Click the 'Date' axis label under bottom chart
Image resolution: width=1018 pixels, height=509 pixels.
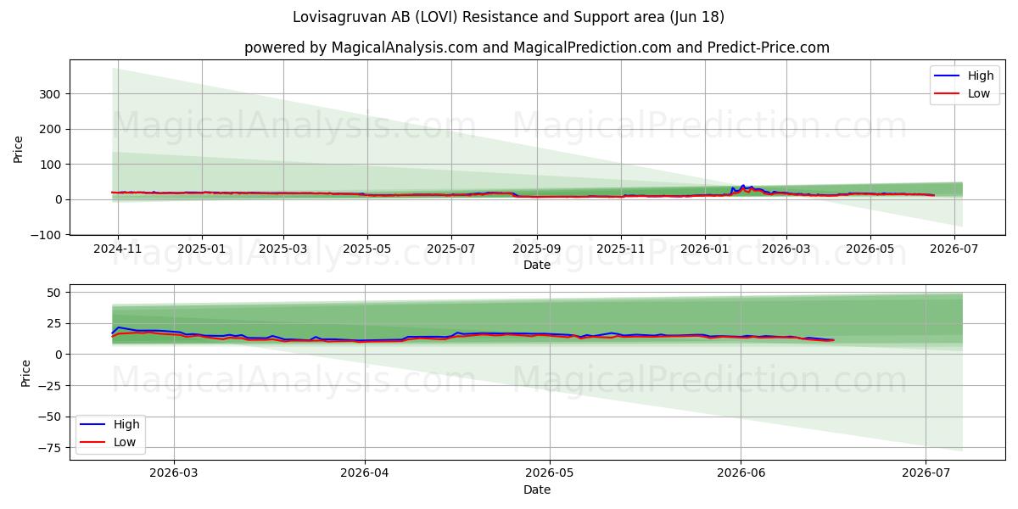[537, 489]
